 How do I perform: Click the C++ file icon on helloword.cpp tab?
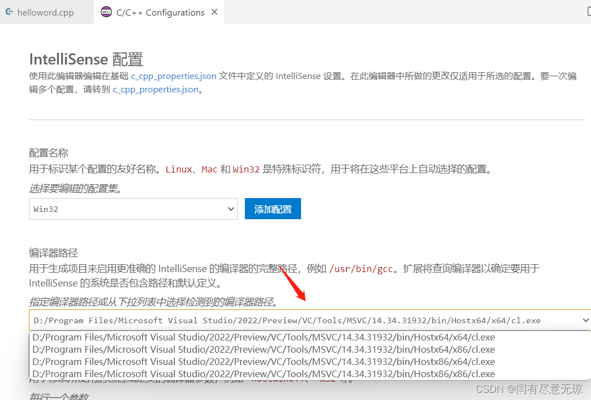click(8, 11)
